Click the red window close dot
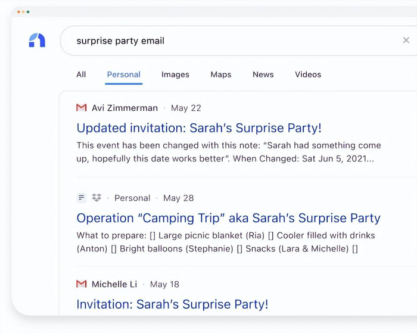The image size is (417, 333). pyautogui.click(x=18, y=12)
